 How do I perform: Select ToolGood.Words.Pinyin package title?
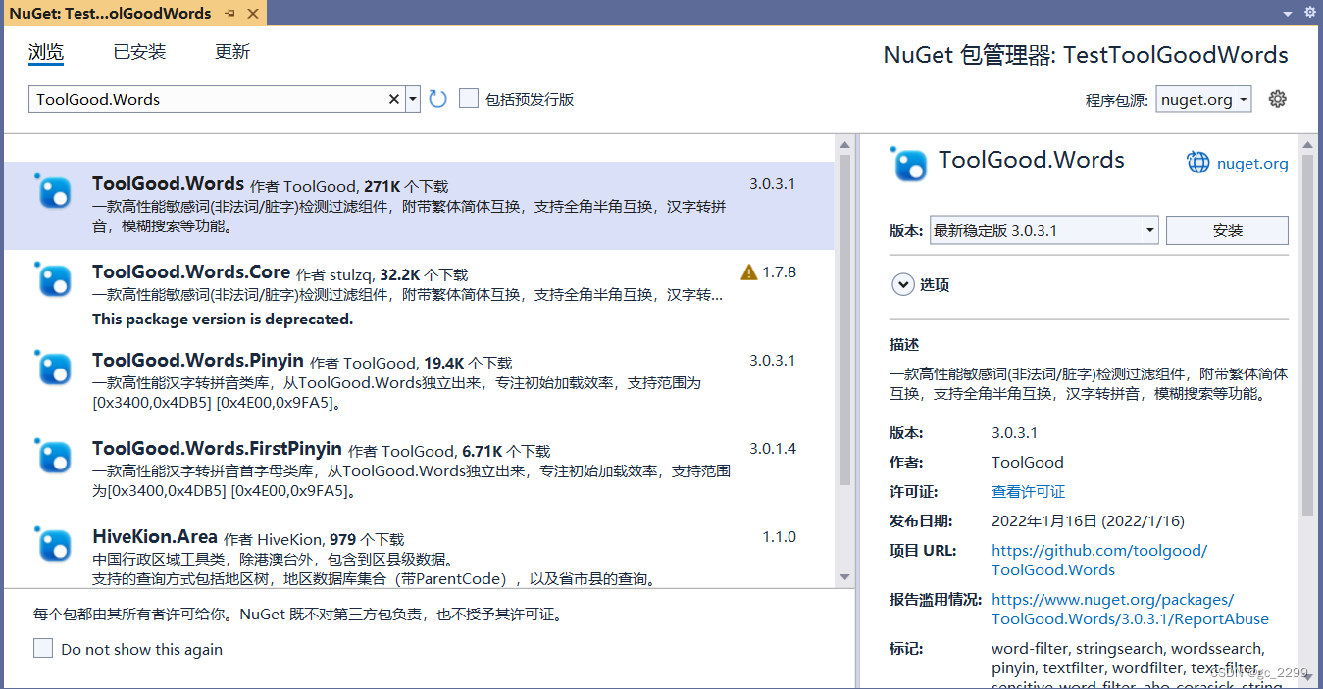click(198, 360)
